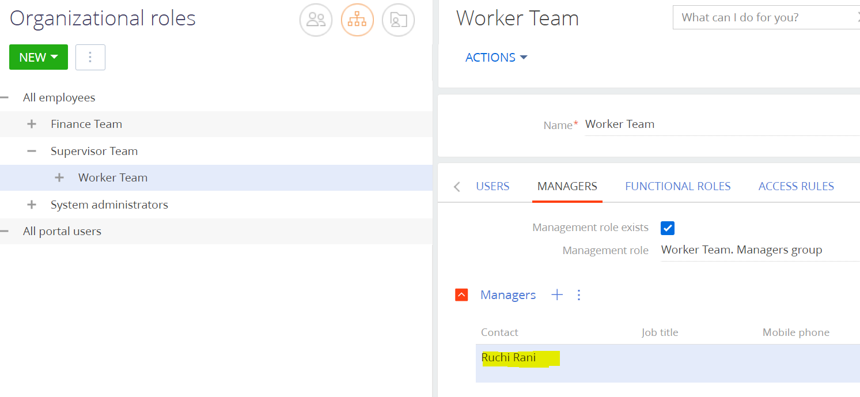The width and height of the screenshot is (860, 397).
Task: Select All portal users role
Action: [62, 231]
